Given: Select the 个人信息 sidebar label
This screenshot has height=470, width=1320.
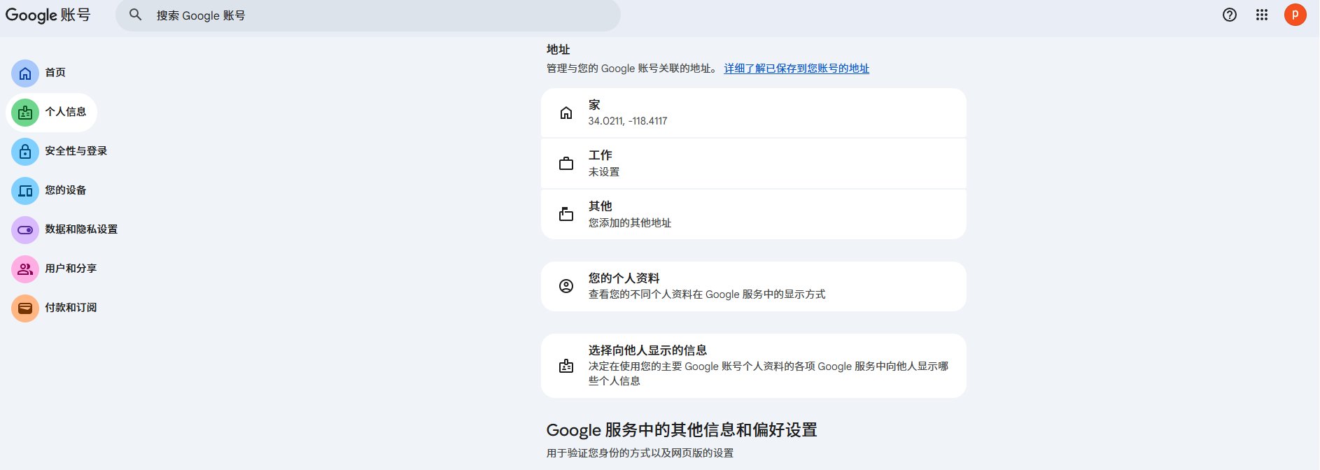Looking at the screenshot, I should click(66, 112).
